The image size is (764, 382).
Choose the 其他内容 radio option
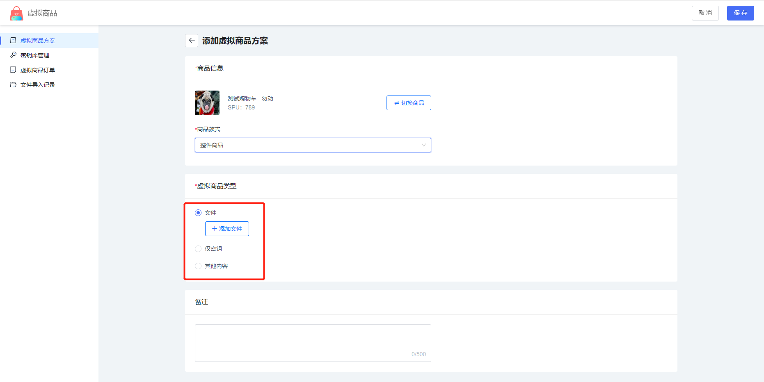tap(198, 266)
